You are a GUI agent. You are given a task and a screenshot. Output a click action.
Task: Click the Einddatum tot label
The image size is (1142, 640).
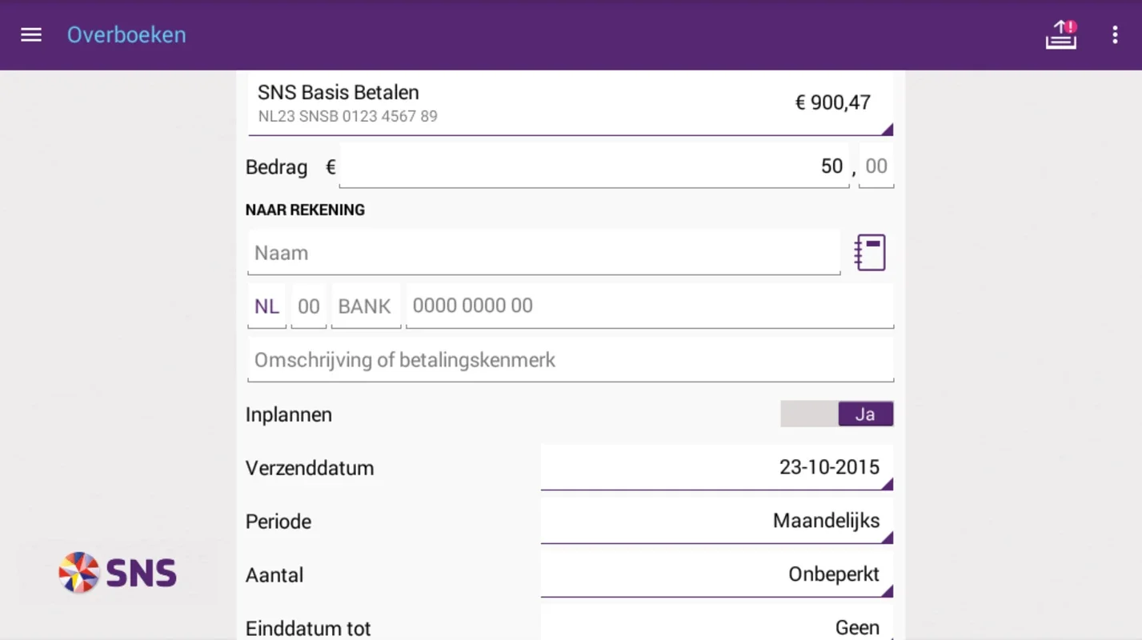[x=308, y=629]
